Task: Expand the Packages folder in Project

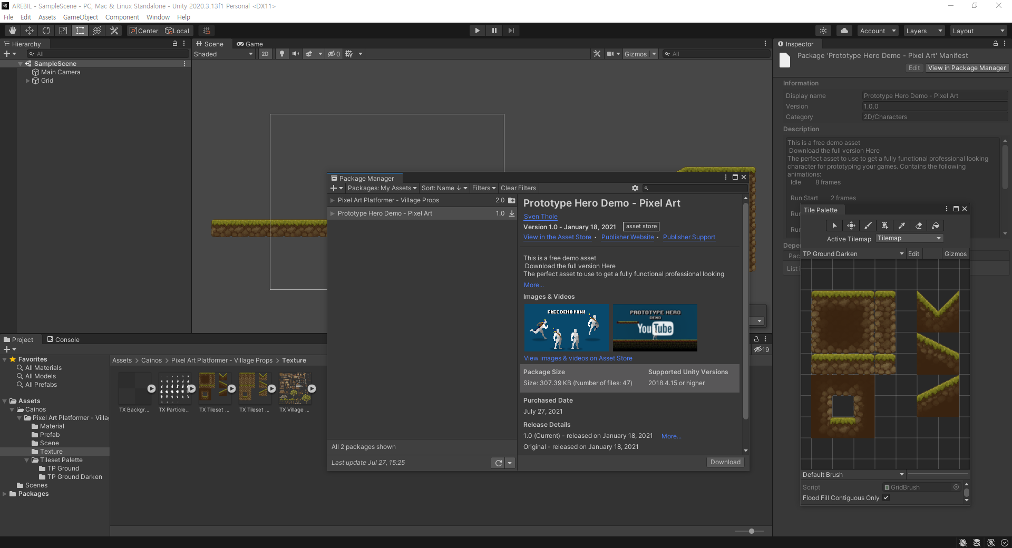Action: click(x=5, y=494)
